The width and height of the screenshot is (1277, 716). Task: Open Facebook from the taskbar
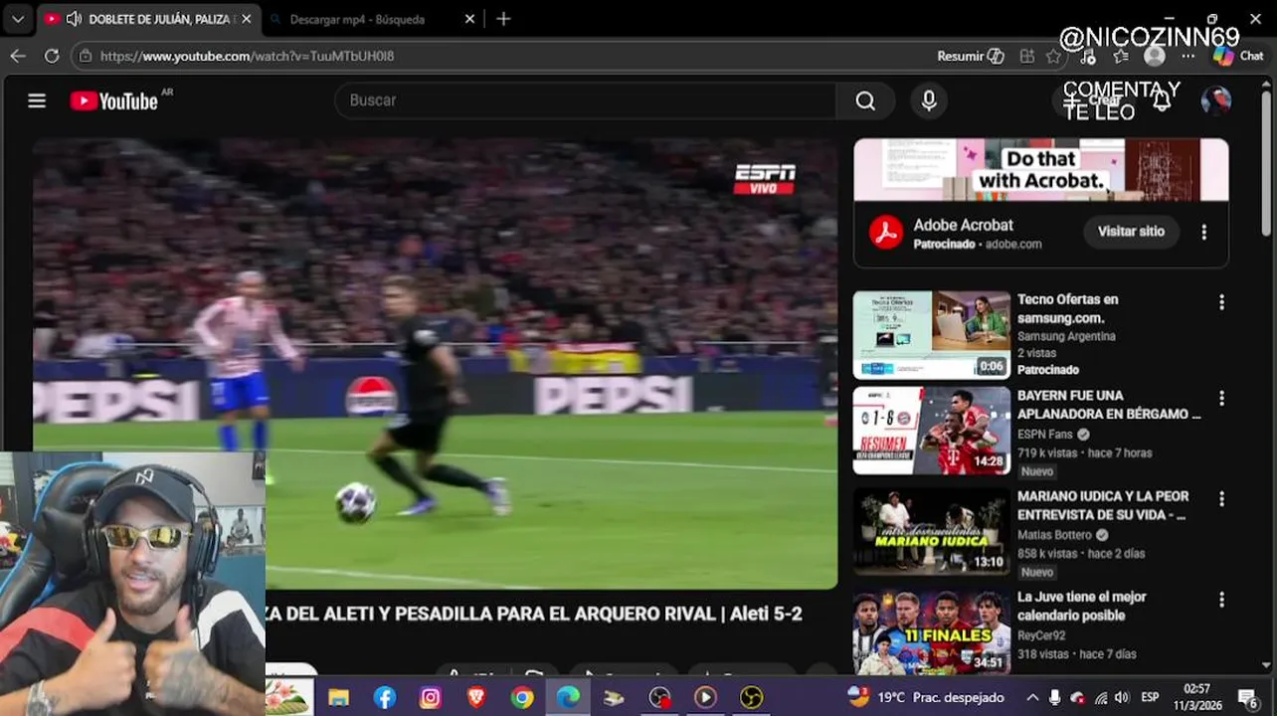click(385, 698)
